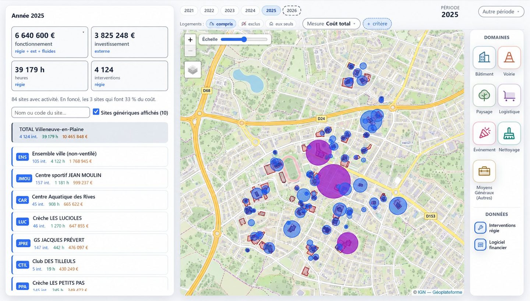
Task: Switch to year 2024 tab
Action: click(x=250, y=11)
